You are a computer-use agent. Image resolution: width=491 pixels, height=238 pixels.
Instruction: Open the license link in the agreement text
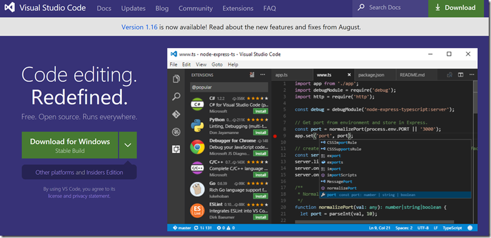(x=55, y=196)
